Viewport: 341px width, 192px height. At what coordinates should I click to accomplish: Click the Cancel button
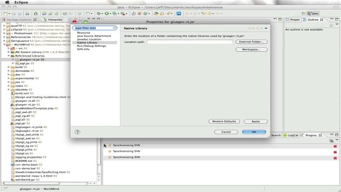tap(226, 132)
